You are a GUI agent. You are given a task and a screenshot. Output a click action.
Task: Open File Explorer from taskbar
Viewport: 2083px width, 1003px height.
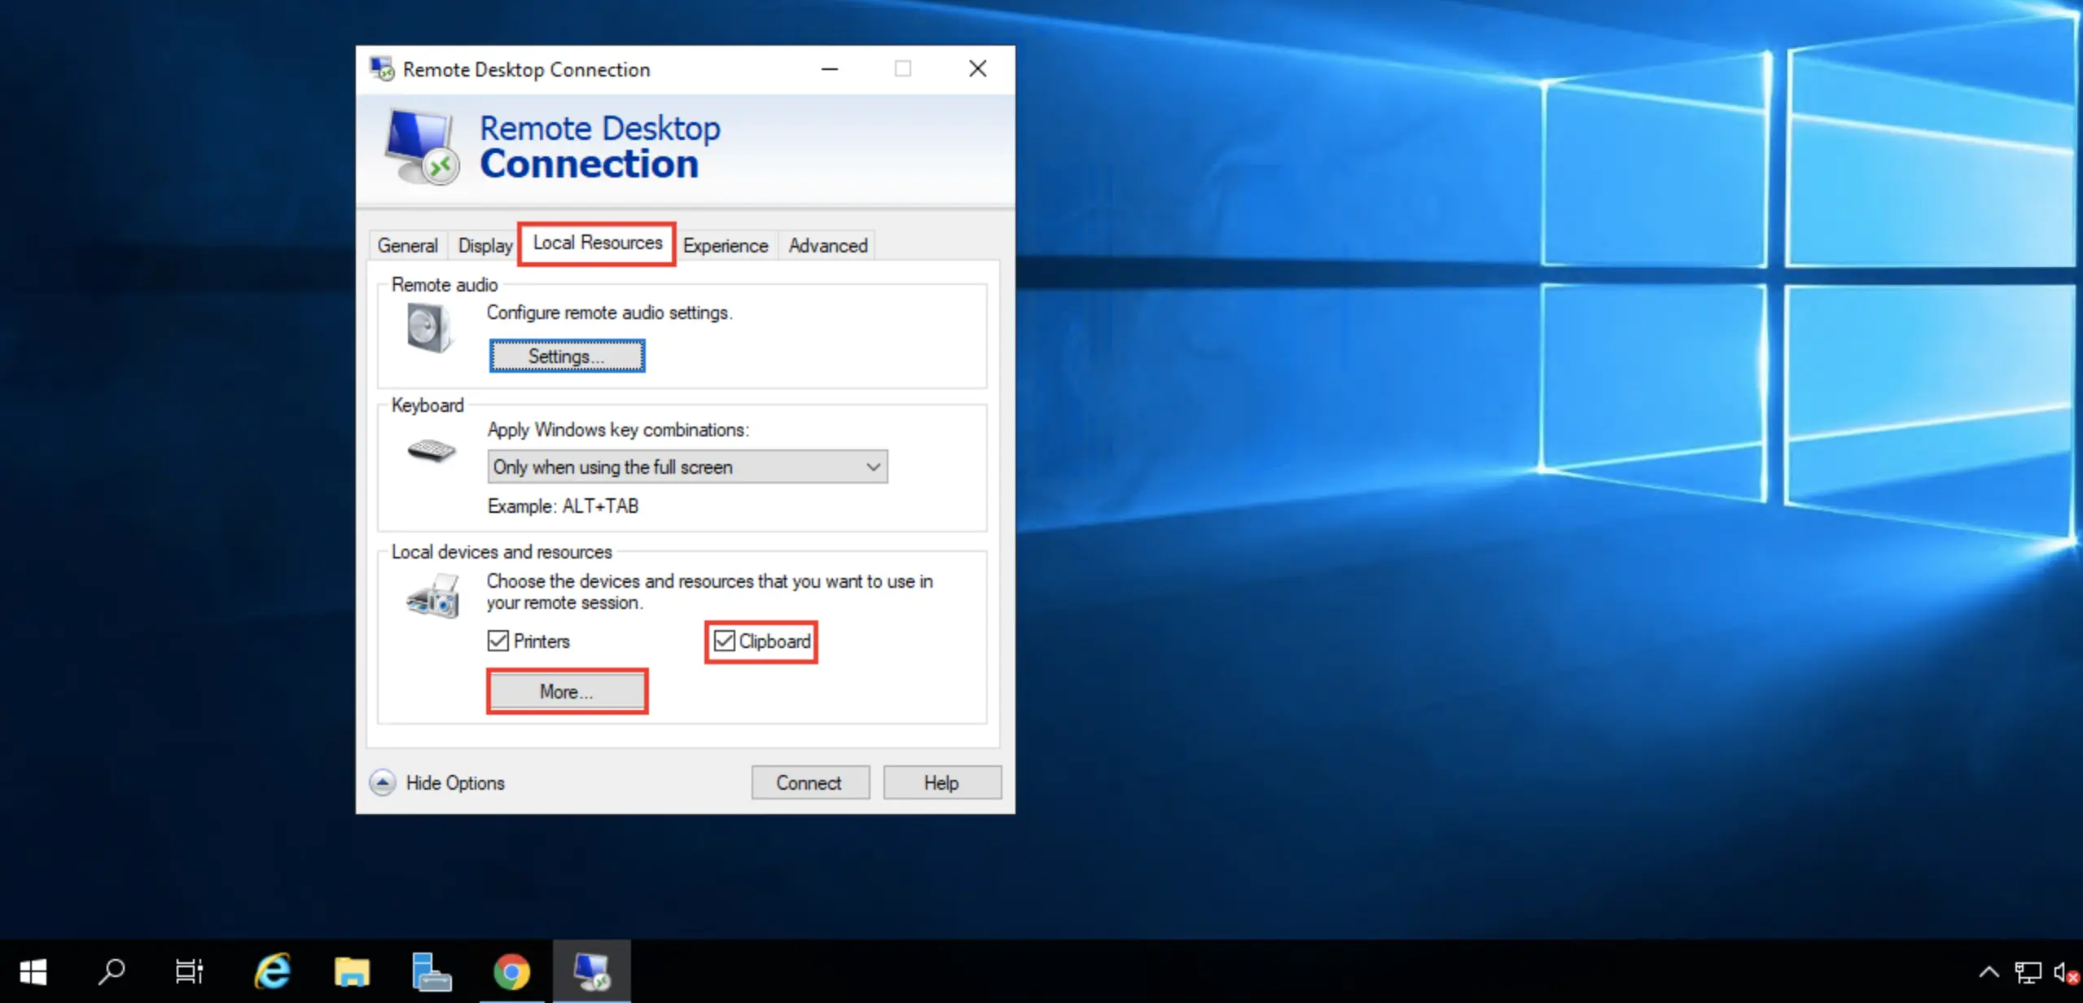(352, 971)
